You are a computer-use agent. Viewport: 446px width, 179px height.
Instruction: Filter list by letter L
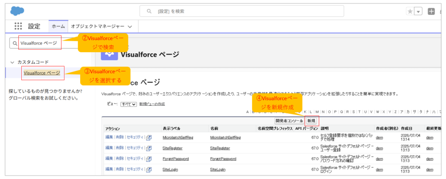[311, 112]
